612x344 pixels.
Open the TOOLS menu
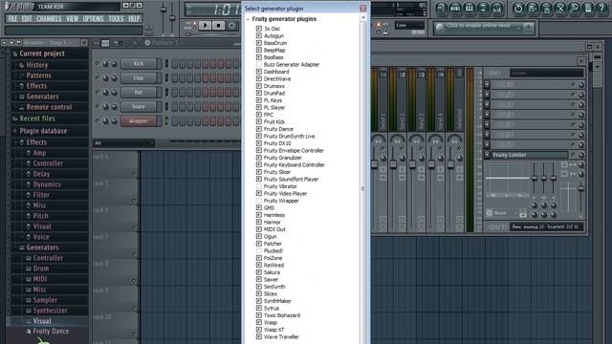(116, 19)
